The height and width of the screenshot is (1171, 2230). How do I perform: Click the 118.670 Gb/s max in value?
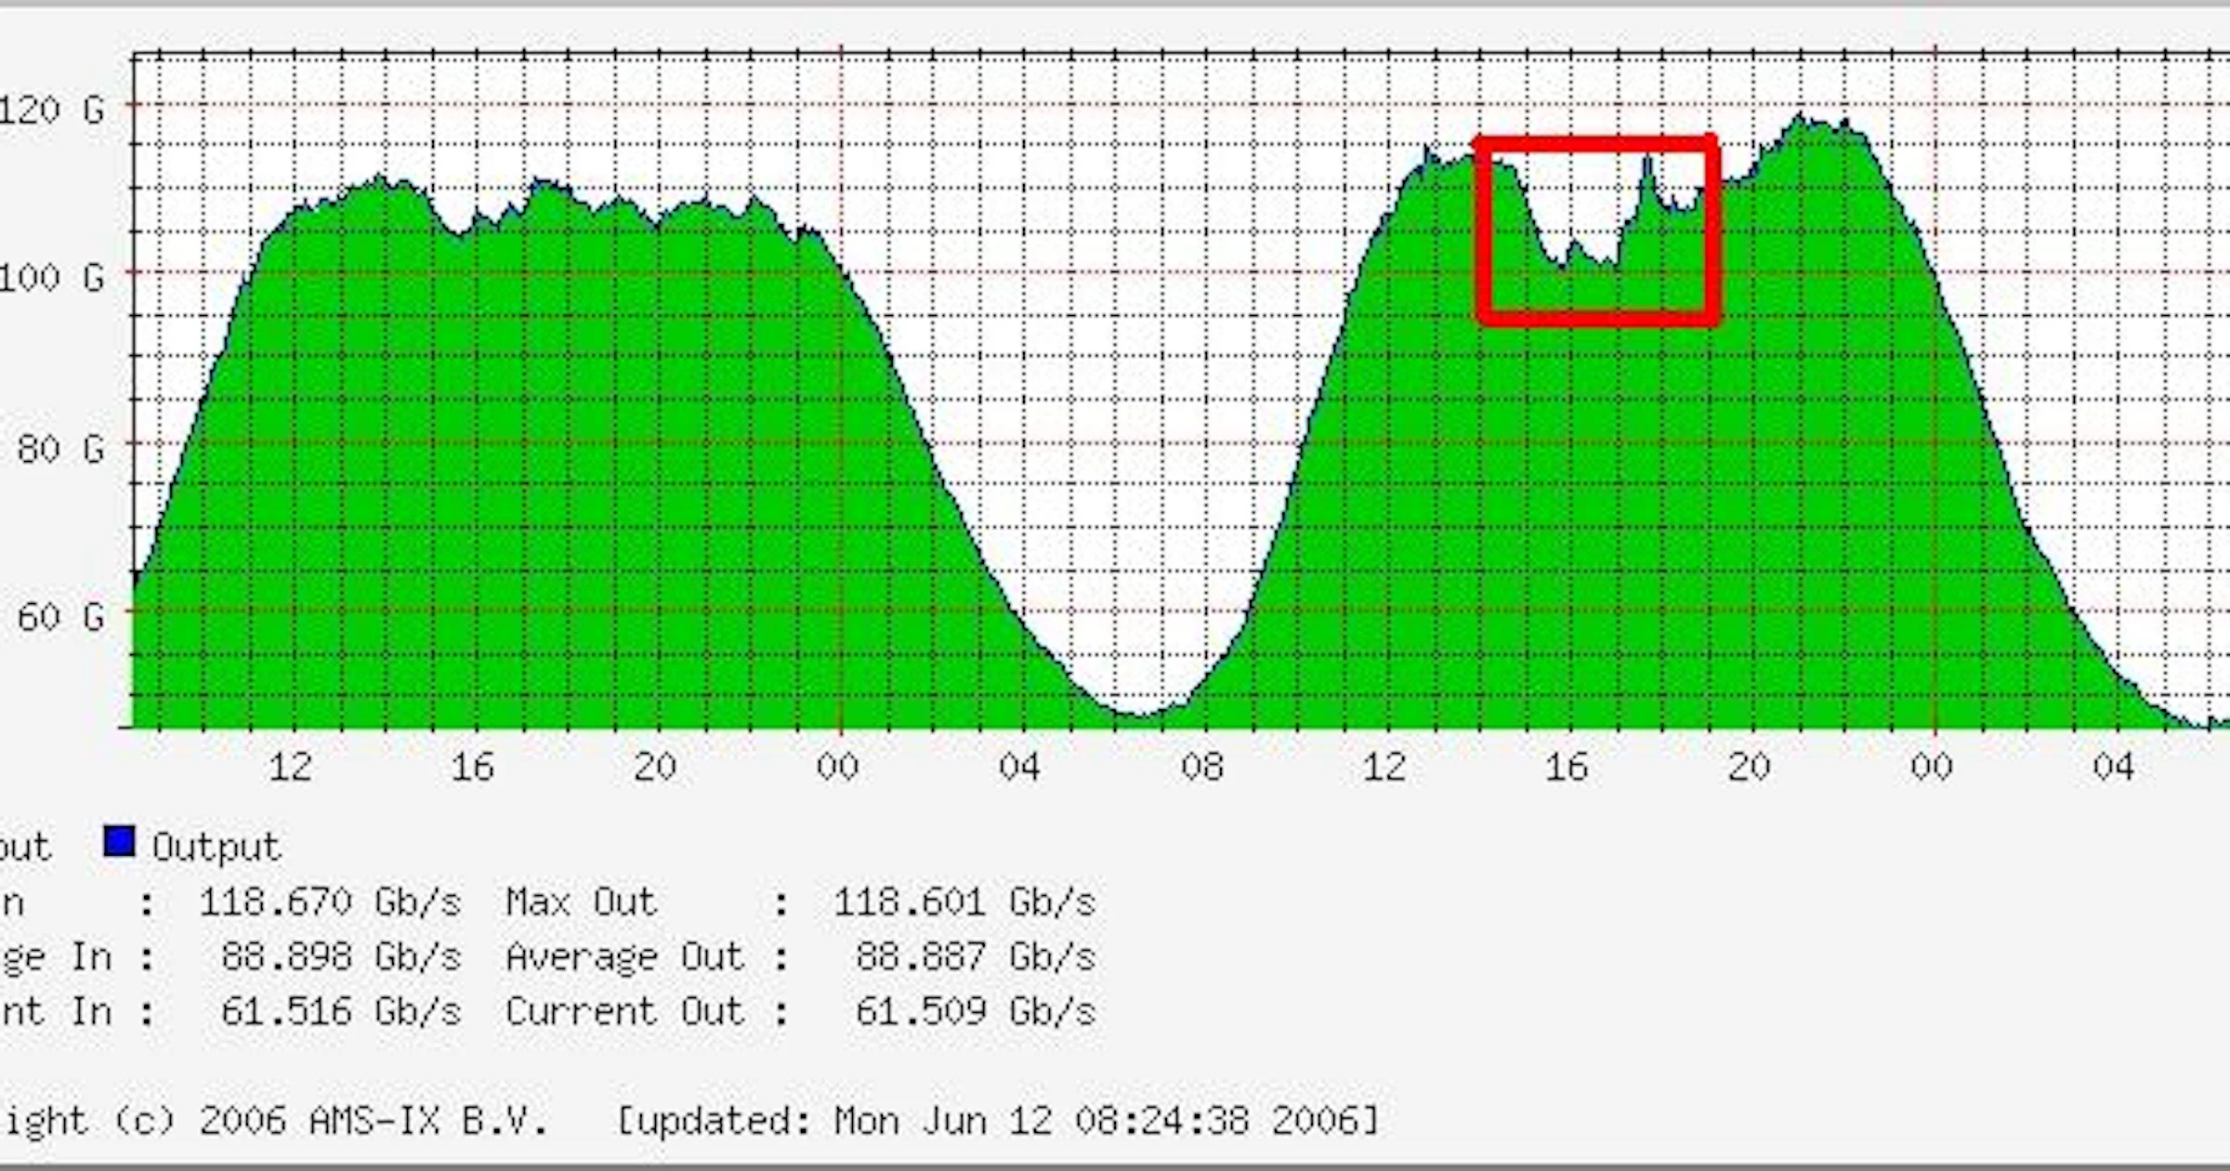330,902
